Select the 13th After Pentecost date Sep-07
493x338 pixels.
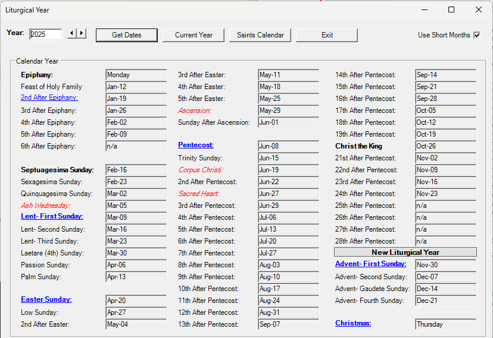point(288,324)
